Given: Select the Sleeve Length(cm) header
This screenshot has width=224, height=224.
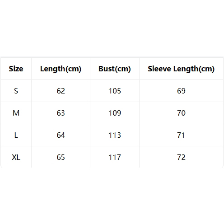Looking at the screenshot, I should tap(181, 69).
